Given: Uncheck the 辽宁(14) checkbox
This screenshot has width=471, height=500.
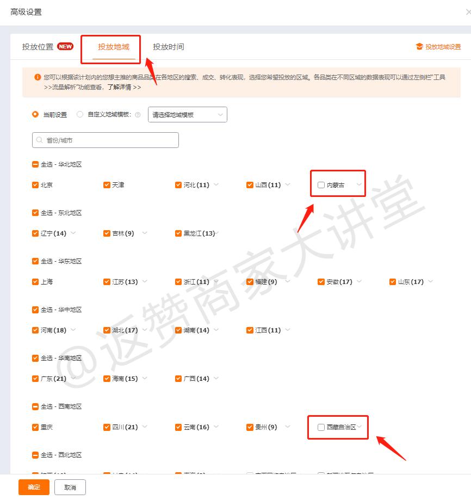Looking at the screenshot, I should point(35,233).
